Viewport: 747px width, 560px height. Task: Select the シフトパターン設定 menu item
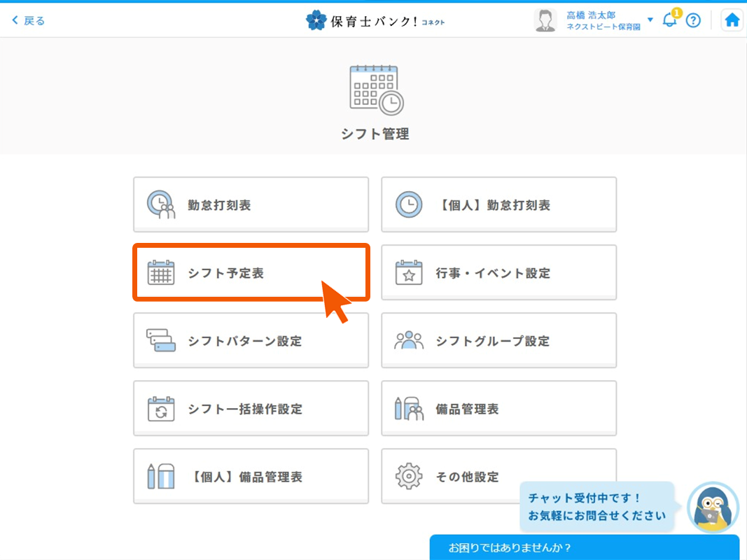(x=251, y=340)
